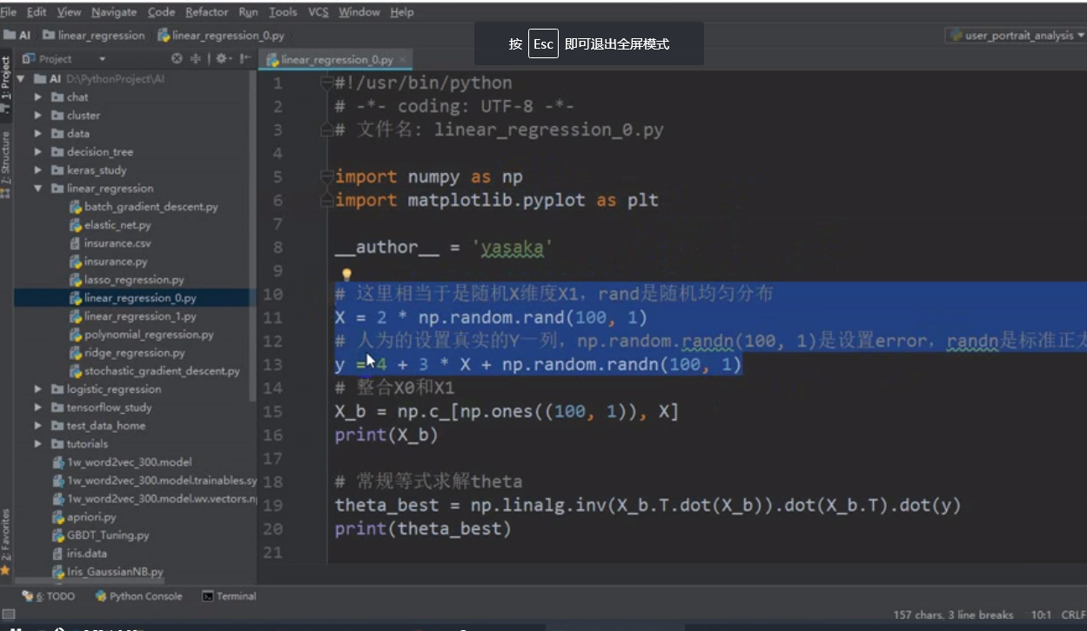The height and width of the screenshot is (631, 1087).
Task: Open the Refactor menu
Action: pyautogui.click(x=207, y=12)
